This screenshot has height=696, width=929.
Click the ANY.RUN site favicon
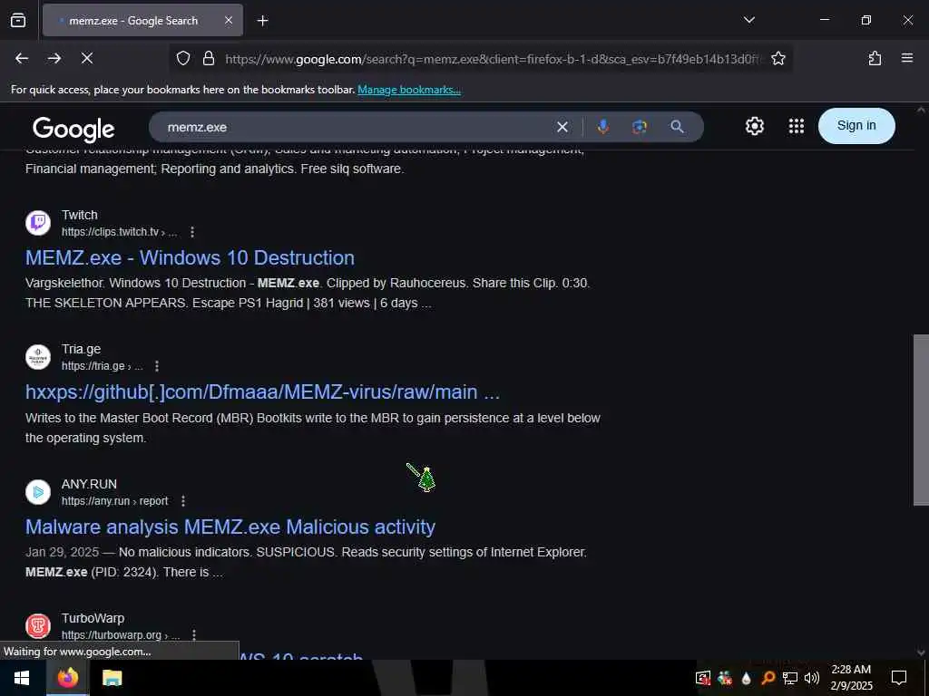click(x=38, y=492)
